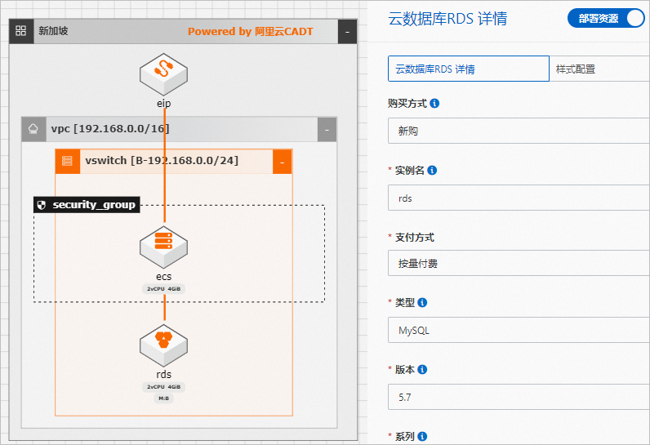Collapse the vswitch container
This screenshot has height=445, width=650.
click(x=283, y=162)
